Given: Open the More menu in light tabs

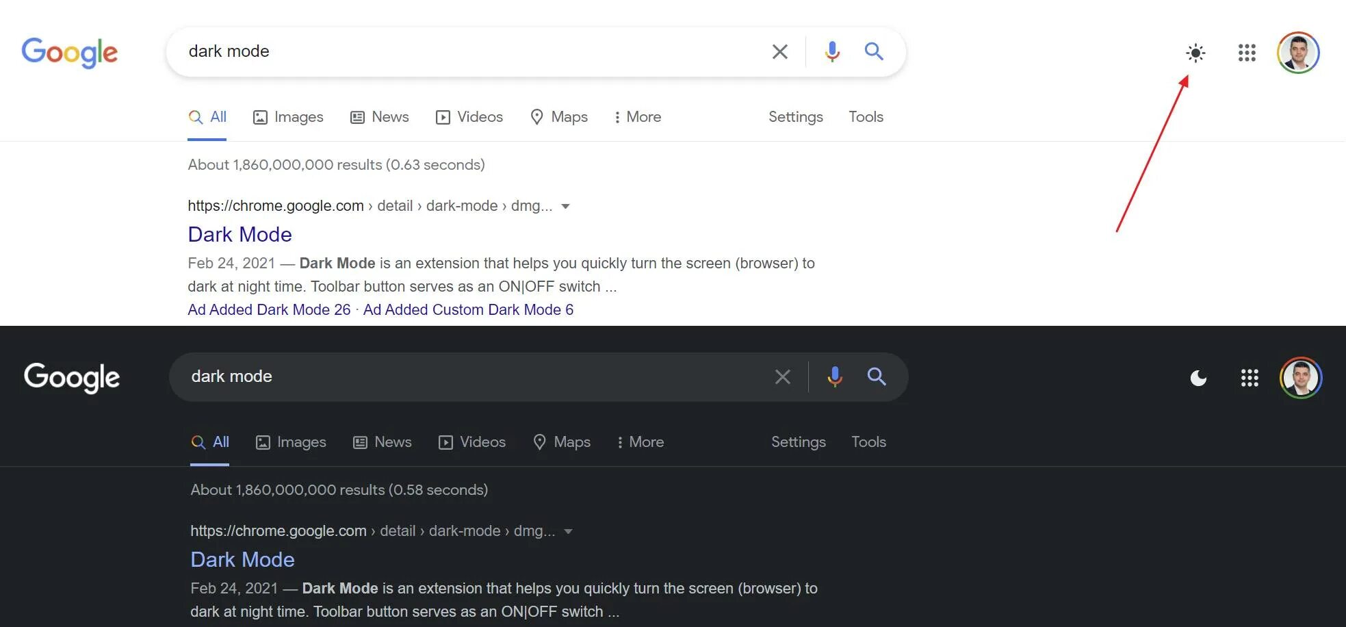Looking at the screenshot, I should (x=638, y=117).
